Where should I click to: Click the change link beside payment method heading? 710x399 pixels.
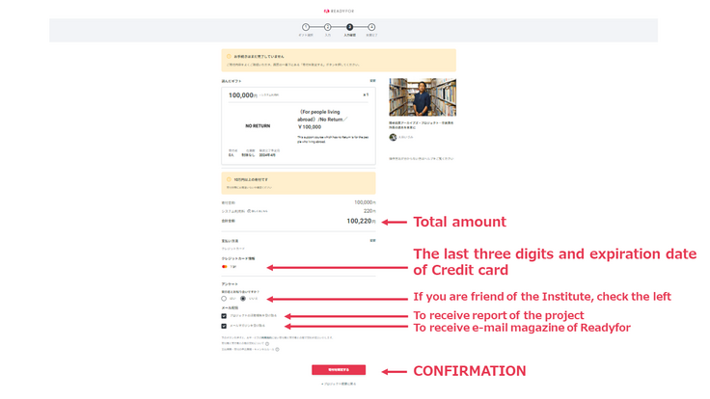click(x=372, y=241)
